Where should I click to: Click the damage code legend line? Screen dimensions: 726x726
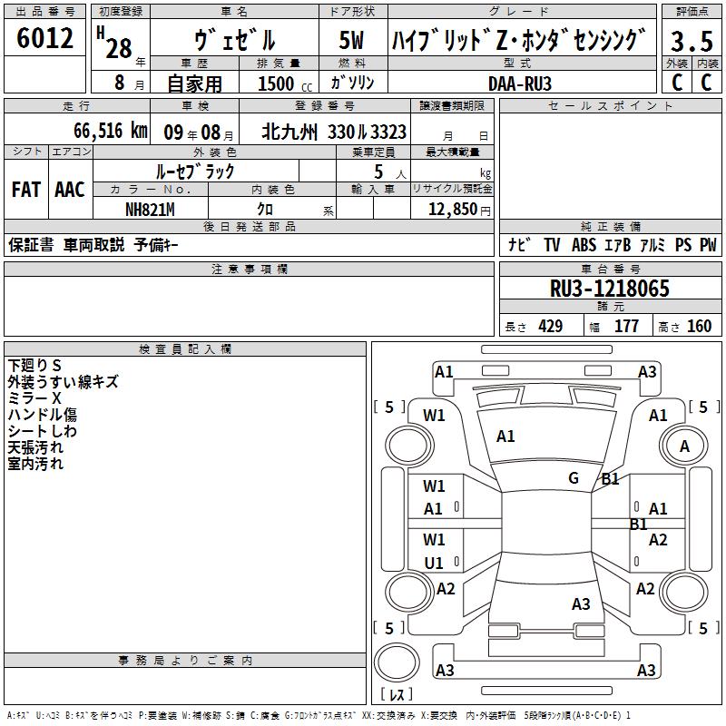[319, 715]
